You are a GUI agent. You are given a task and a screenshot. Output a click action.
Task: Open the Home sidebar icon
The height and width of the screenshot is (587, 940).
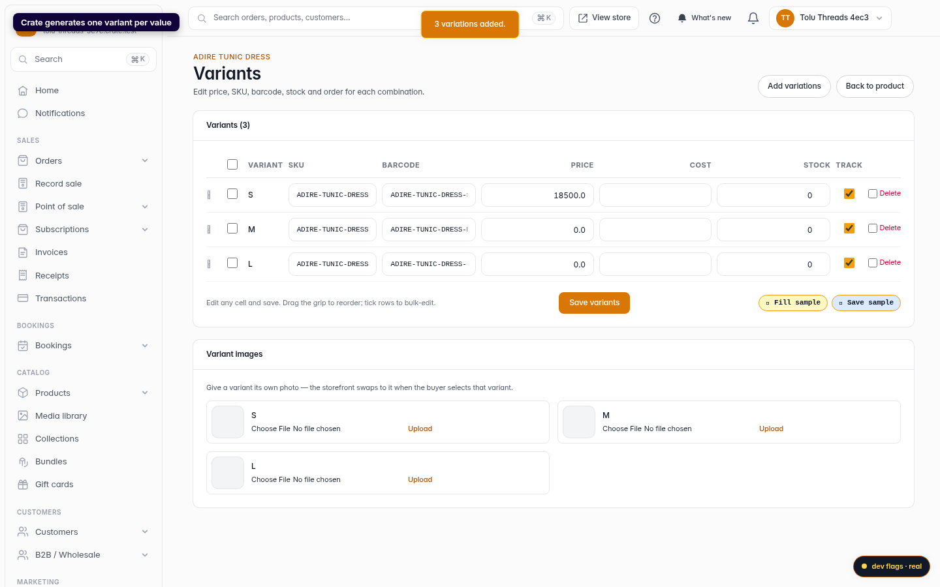pos(23,91)
